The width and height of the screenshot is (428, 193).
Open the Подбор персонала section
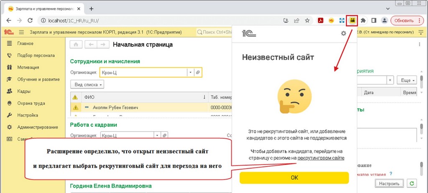point(36,55)
